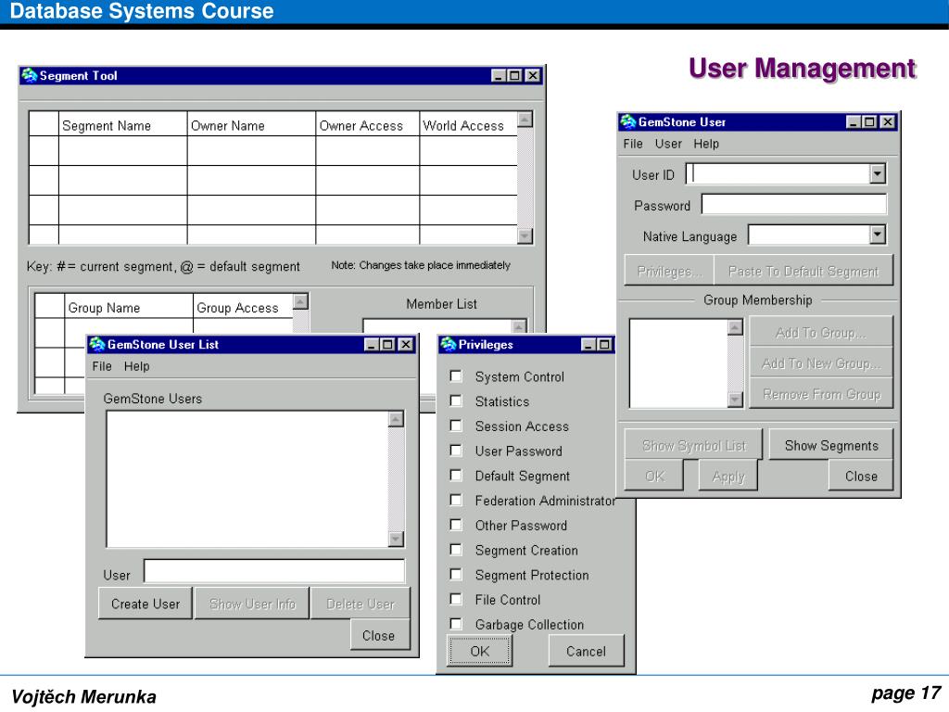Focus the User ID text field
This screenshot has height=712, width=949.
point(778,174)
